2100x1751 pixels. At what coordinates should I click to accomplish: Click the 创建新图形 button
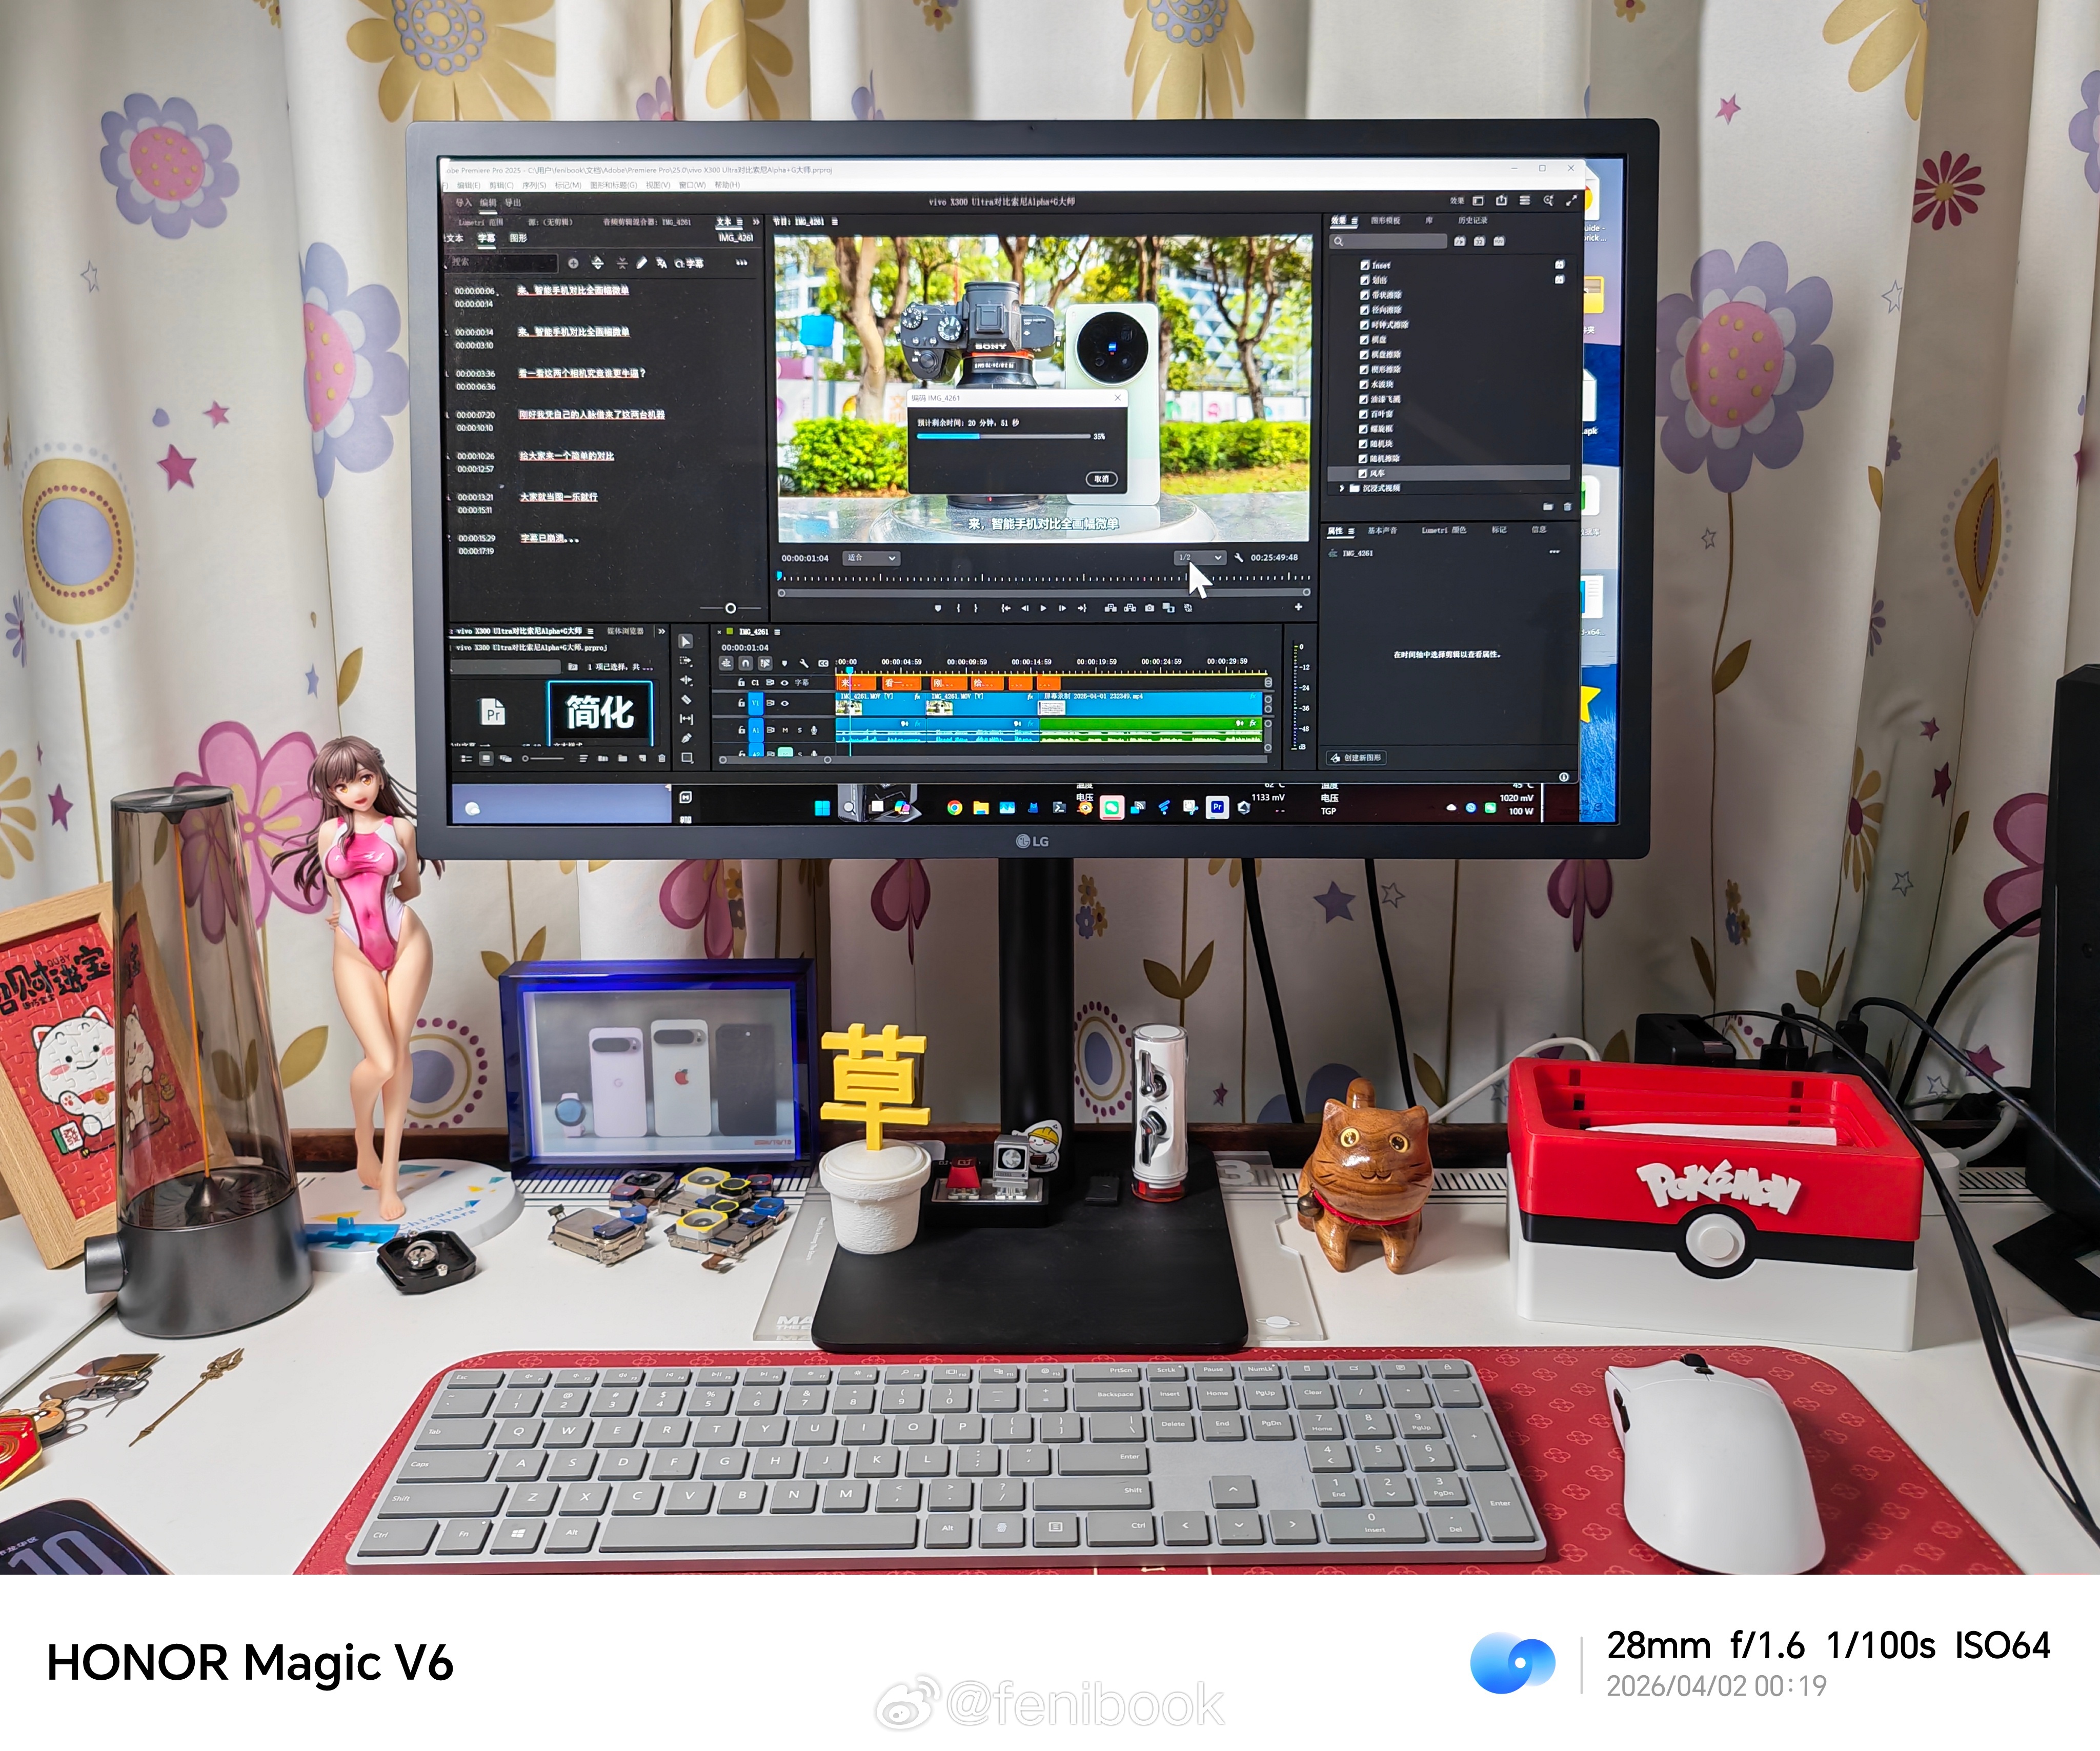click(x=1357, y=758)
